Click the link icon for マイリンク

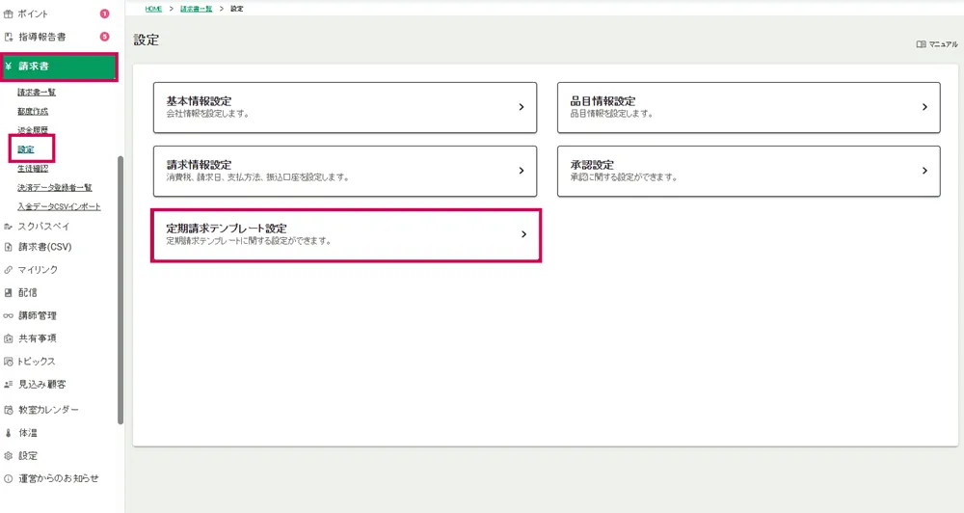[x=9, y=270]
